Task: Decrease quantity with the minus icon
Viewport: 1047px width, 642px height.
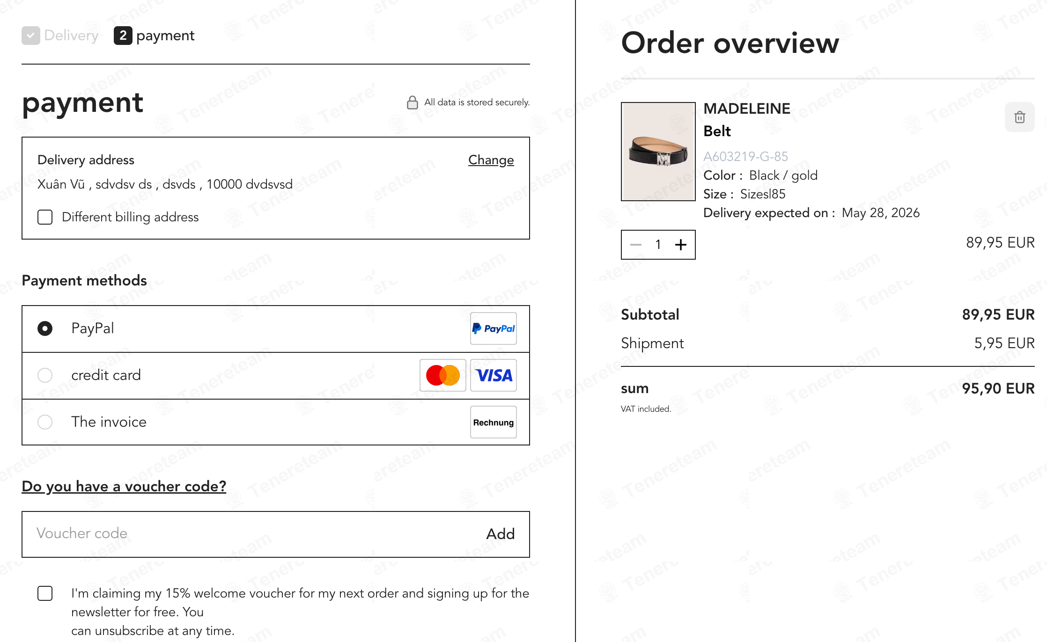Action: coord(635,244)
